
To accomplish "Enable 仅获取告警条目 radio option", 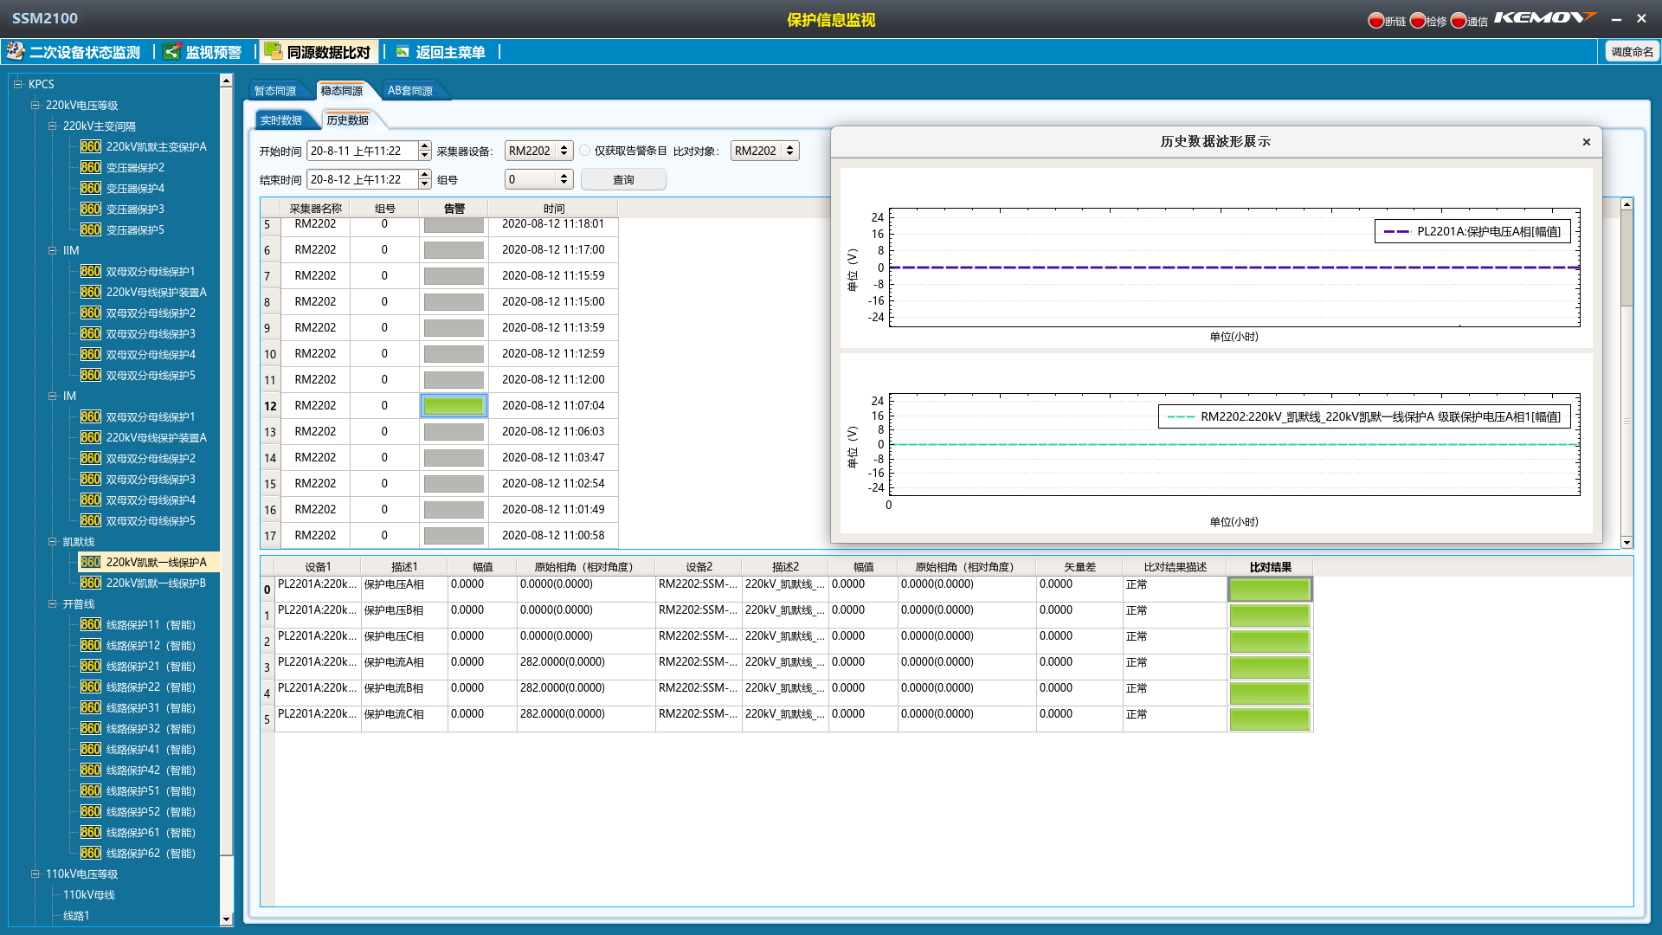I will pos(585,151).
